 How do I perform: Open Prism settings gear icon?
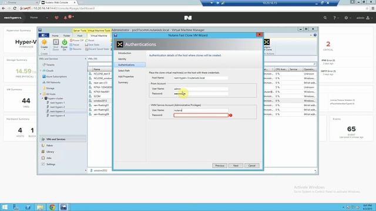pyautogui.click(x=346, y=18)
